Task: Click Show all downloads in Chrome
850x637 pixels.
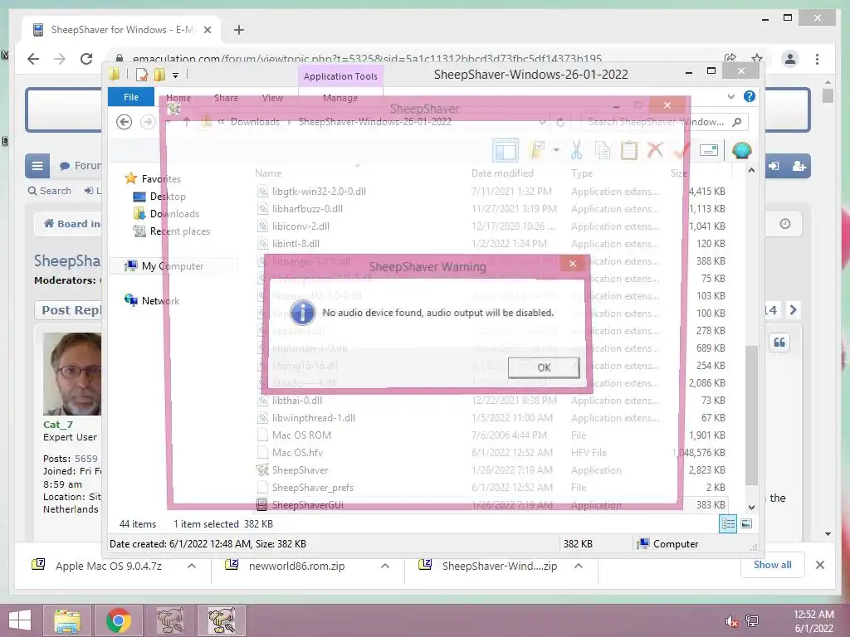Action: (x=773, y=565)
